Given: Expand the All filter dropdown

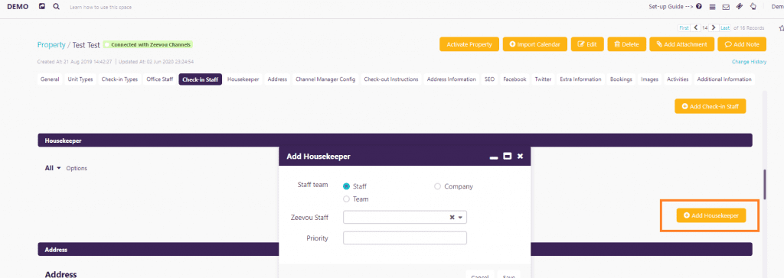Looking at the screenshot, I should (x=53, y=168).
